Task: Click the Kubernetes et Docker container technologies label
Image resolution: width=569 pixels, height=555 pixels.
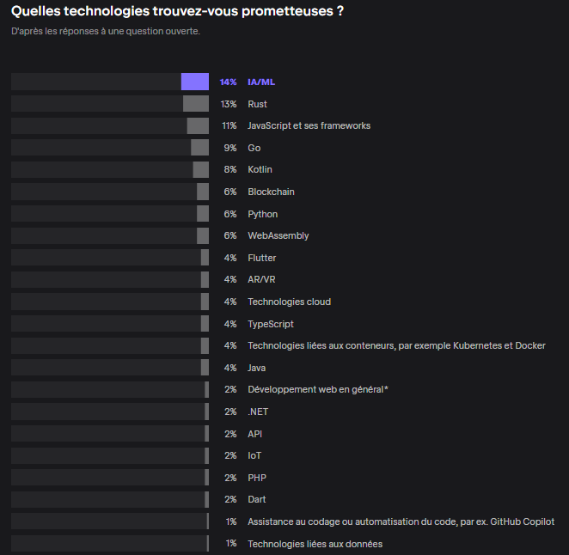Action: pos(396,345)
